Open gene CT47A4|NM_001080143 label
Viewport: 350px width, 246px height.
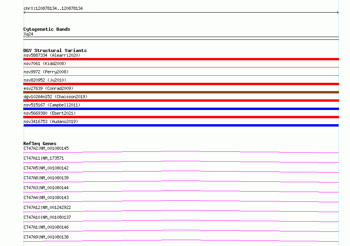click(46, 198)
